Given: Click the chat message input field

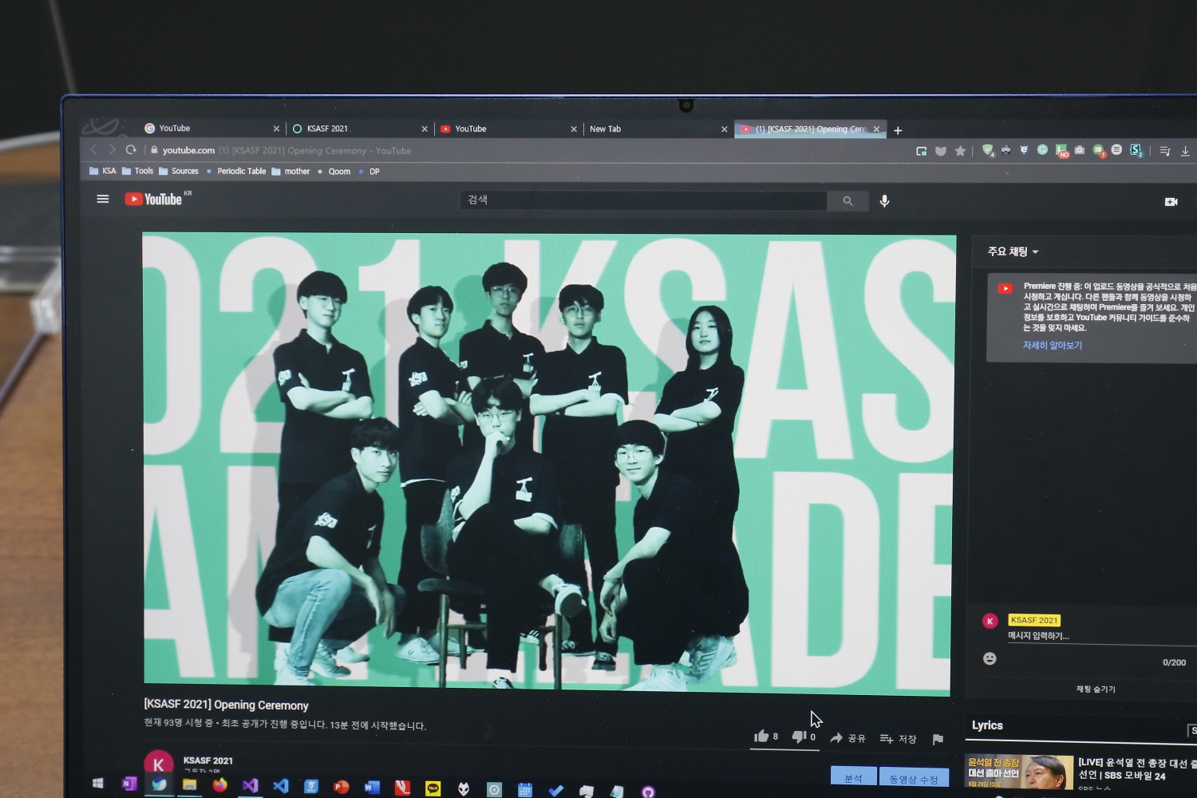Looking at the screenshot, I should point(1101,636).
